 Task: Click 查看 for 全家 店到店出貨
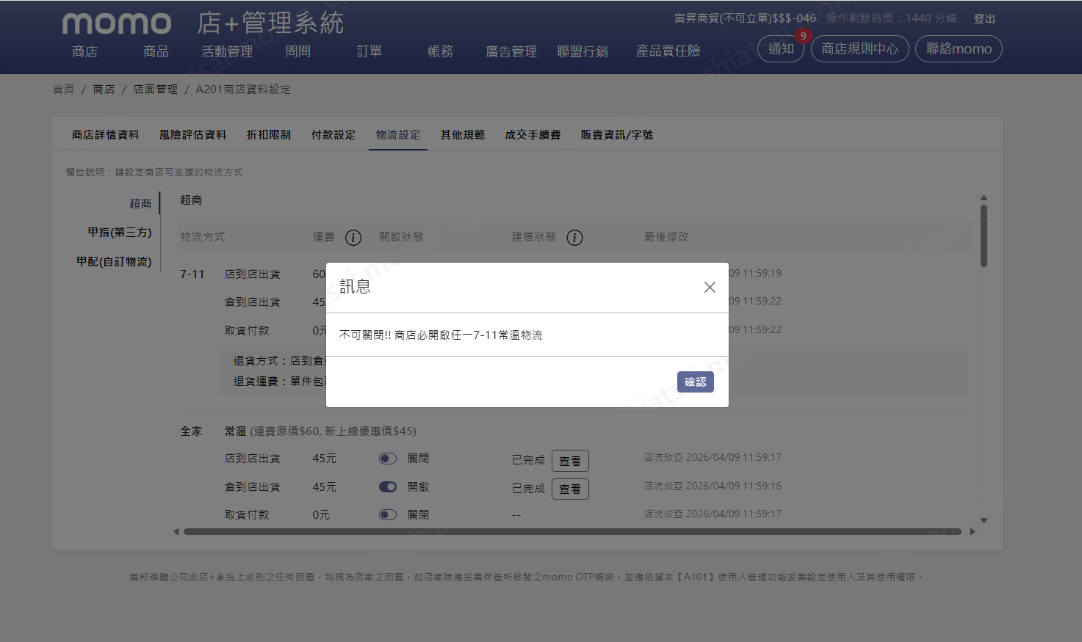[570, 461]
